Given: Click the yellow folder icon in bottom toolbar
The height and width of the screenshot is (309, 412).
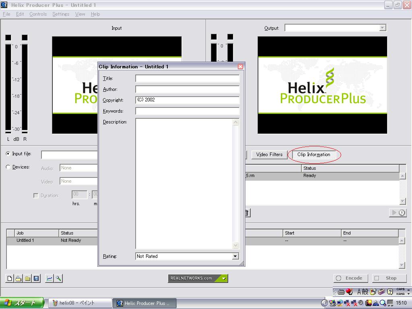Looking at the screenshot, I should point(27,278).
